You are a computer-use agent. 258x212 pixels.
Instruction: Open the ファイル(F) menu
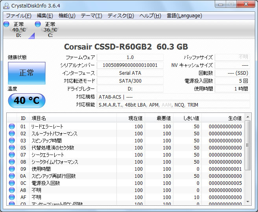click(x=18, y=16)
